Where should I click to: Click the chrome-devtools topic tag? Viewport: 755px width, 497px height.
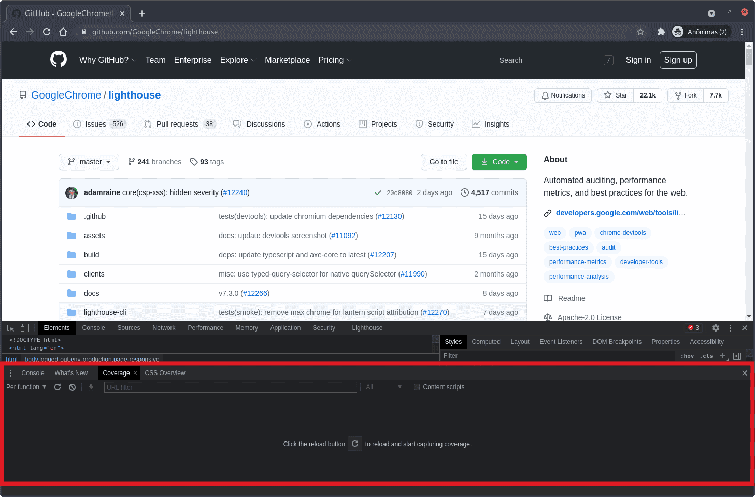pyautogui.click(x=623, y=233)
